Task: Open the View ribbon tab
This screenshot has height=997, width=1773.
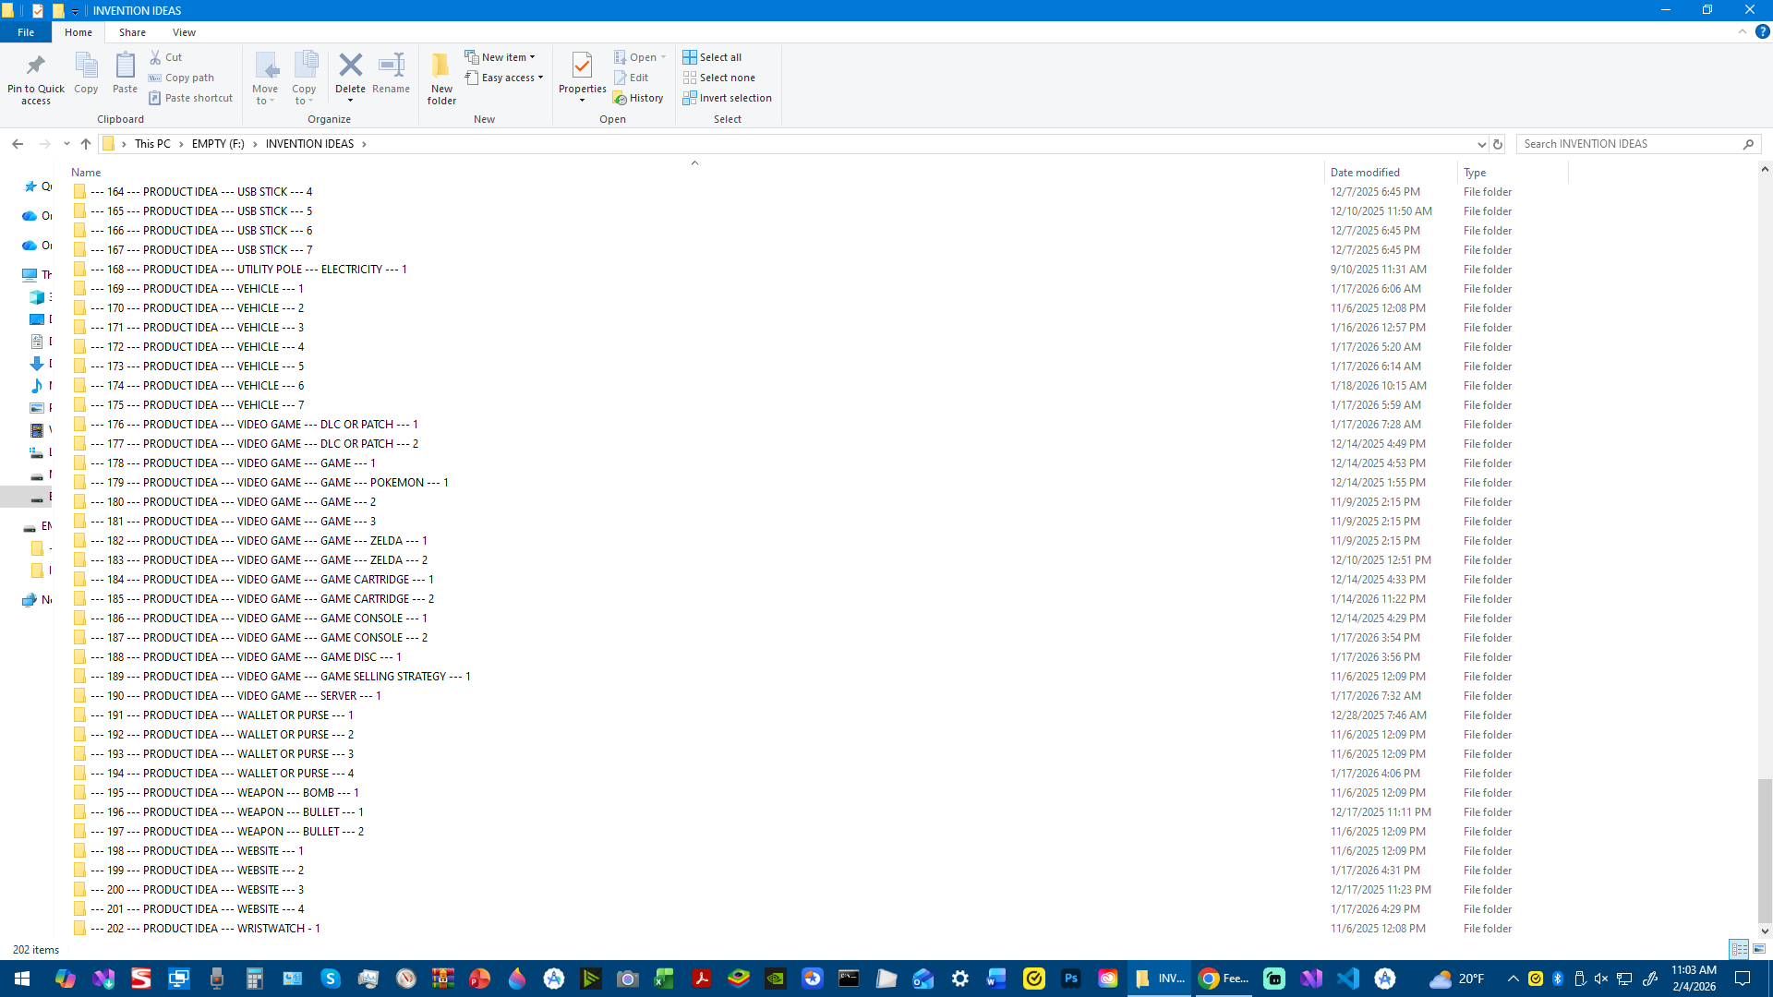Action: pyautogui.click(x=184, y=32)
